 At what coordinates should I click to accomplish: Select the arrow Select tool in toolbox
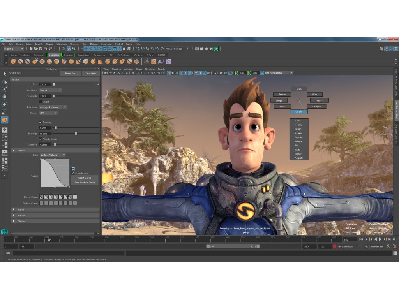point(5,74)
